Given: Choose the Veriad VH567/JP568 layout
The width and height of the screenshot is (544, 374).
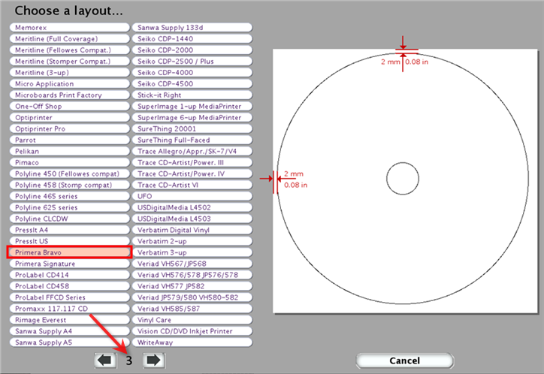Looking at the screenshot, I should (x=192, y=264).
